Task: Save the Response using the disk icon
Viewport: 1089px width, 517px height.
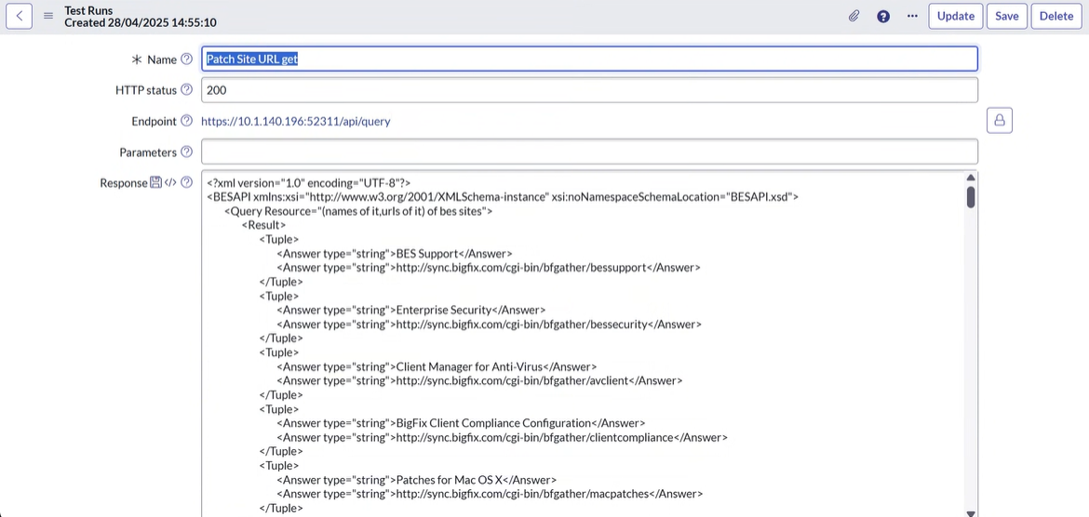Action: (x=155, y=182)
